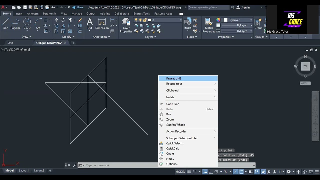The width and height of the screenshot is (320, 180).
Task: Click the Match Properties icon
Action: click(x=209, y=25)
